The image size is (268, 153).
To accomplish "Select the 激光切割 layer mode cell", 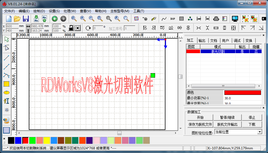I will tap(218, 51).
